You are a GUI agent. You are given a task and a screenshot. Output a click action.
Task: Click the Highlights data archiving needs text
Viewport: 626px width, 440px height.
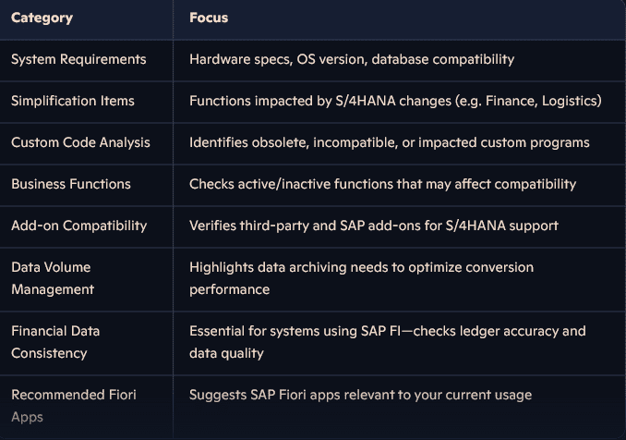pos(361,278)
